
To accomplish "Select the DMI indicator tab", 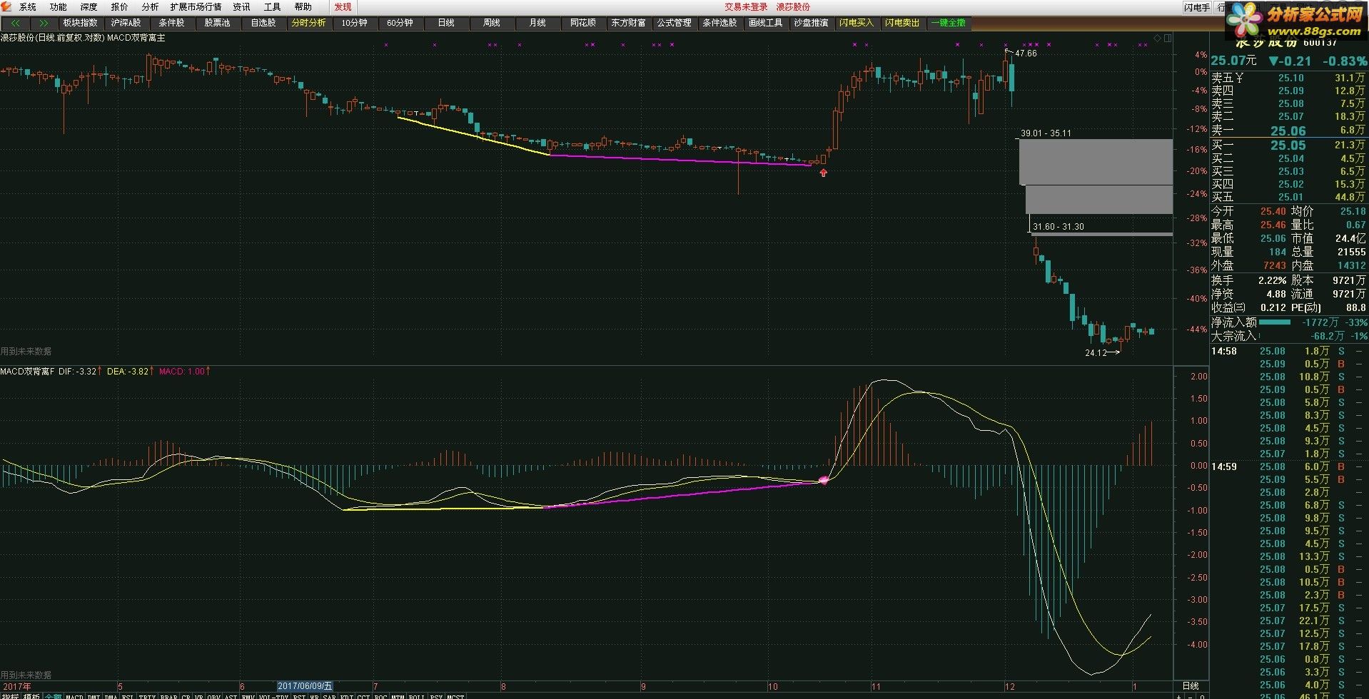I will coord(94,695).
